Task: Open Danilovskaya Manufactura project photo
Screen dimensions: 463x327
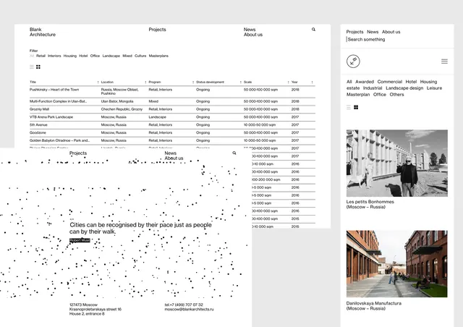Action: pyautogui.click(x=397, y=264)
